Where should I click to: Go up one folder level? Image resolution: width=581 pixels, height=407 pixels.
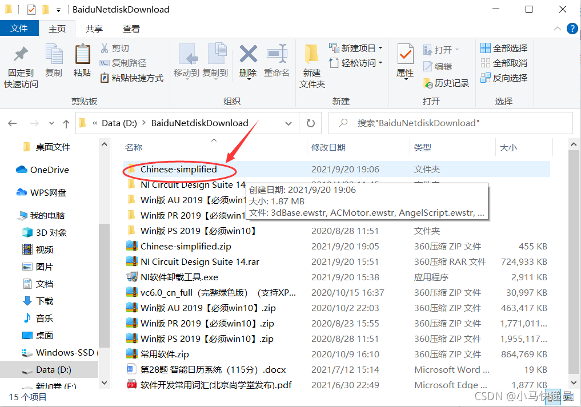coord(66,123)
